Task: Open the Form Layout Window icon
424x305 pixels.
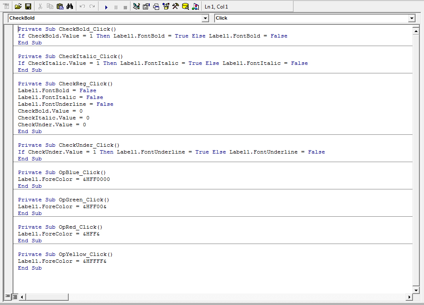Action: (x=156, y=6)
